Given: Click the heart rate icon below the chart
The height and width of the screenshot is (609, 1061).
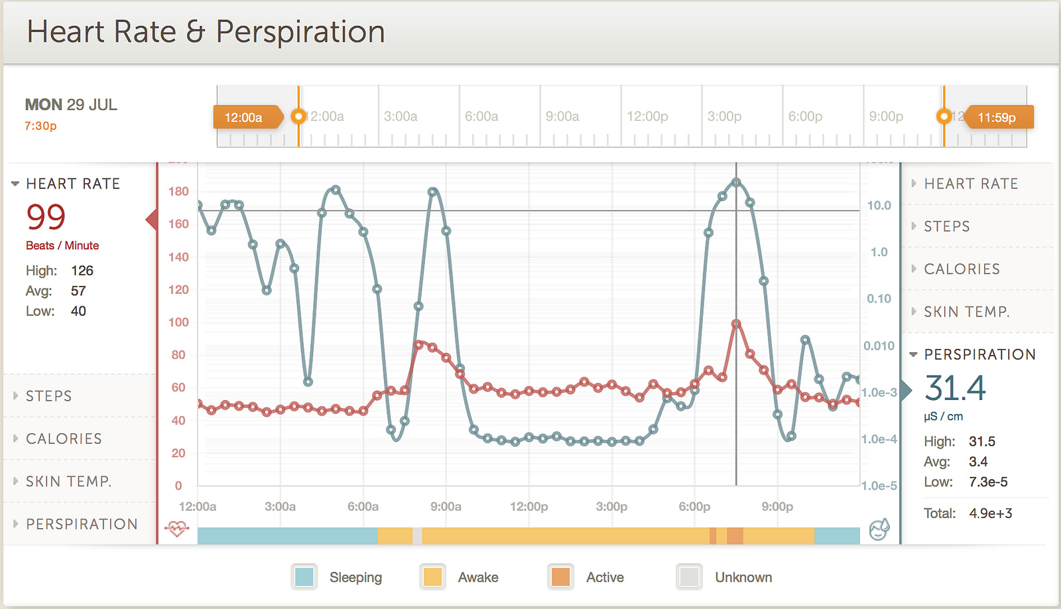Looking at the screenshot, I should pos(177,529).
